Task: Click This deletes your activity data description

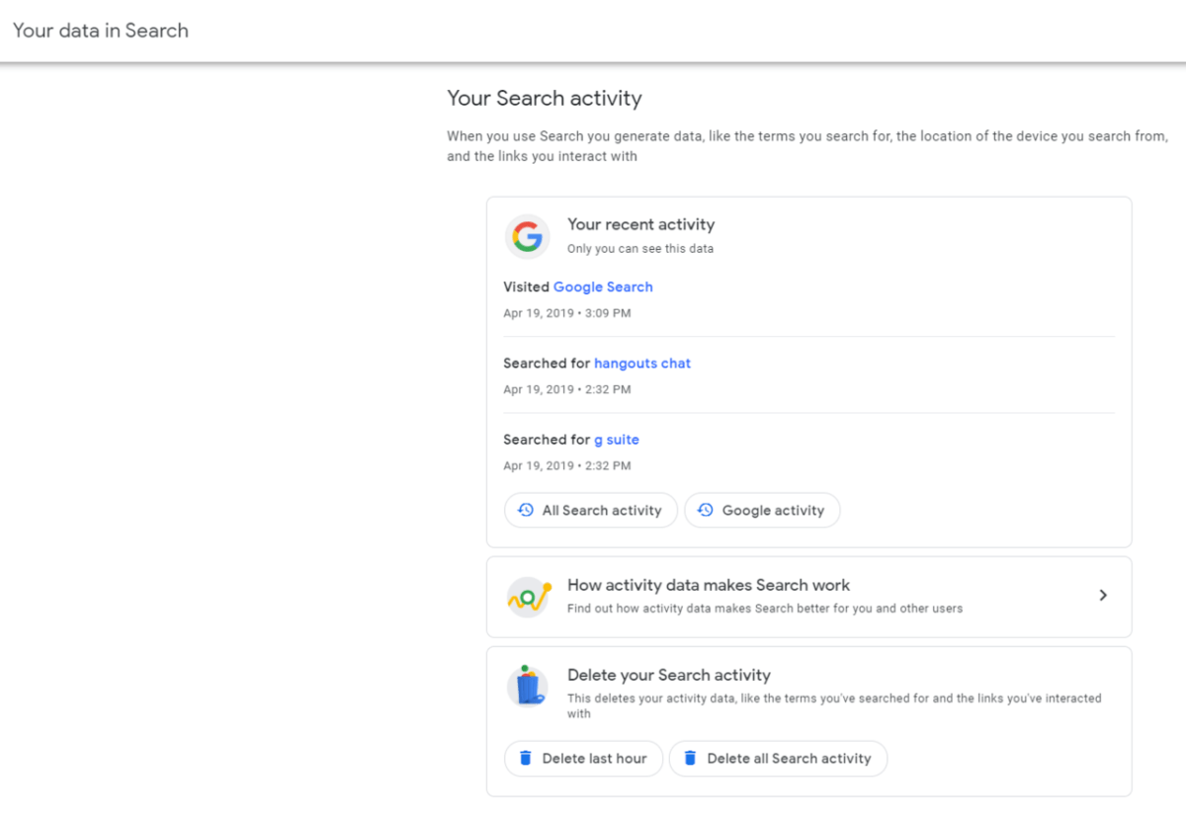Action: pyautogui.click(x=834, y=705)
